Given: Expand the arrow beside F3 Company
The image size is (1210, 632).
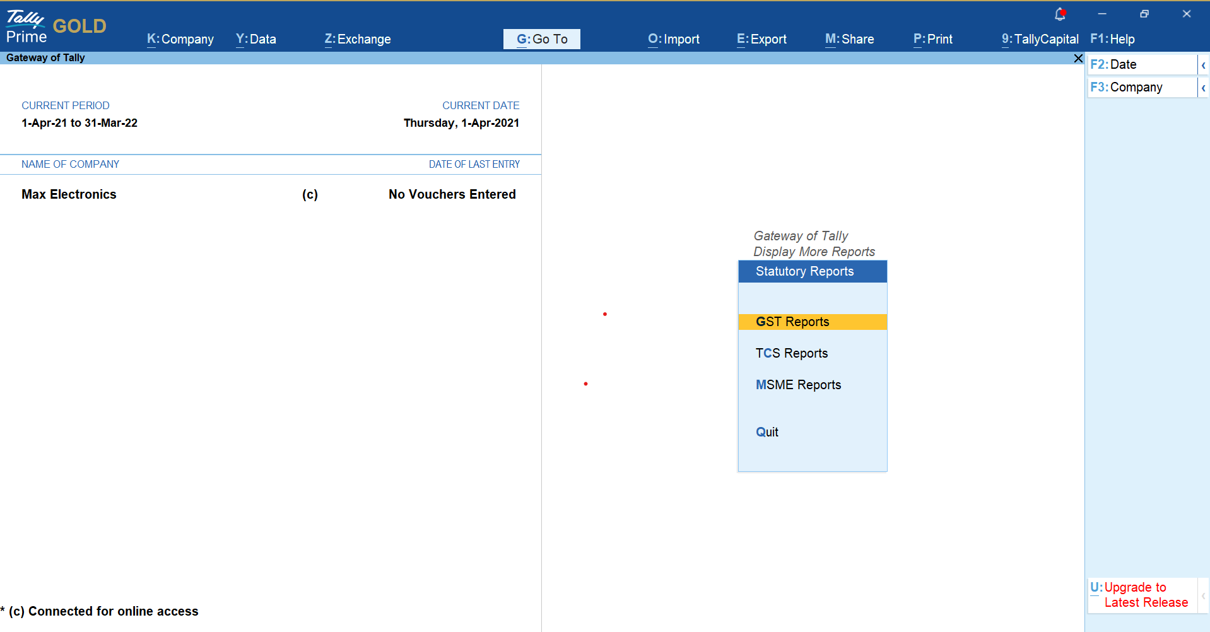Looking at the screenshot, I should 1203,88.
